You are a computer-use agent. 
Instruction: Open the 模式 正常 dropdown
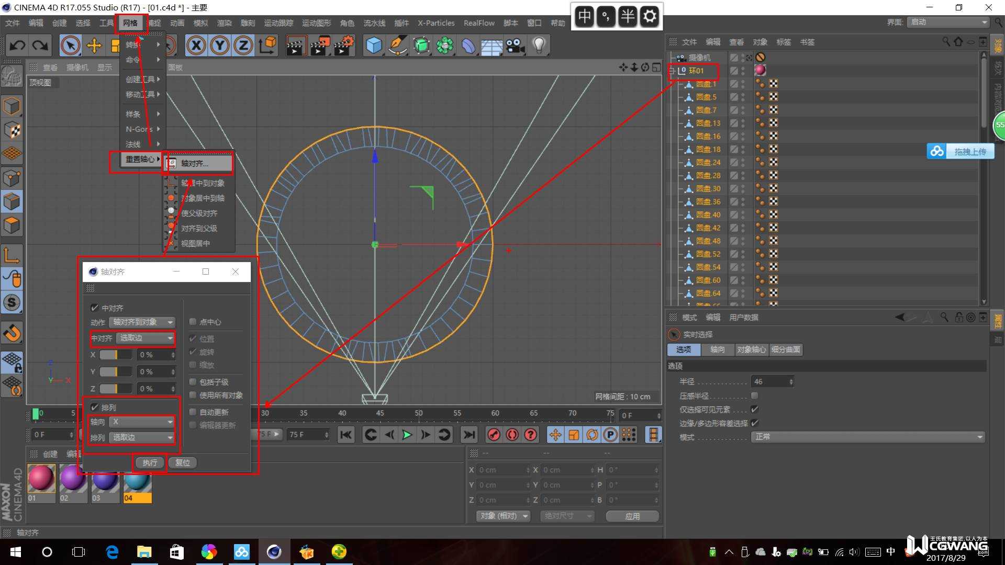coord(868,437)
